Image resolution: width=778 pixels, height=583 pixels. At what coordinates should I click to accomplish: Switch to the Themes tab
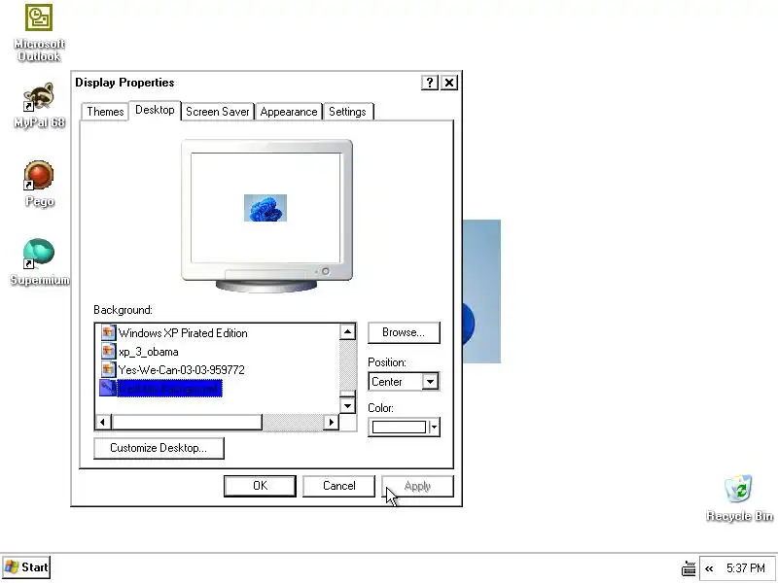pyautogui.click(x=105, y=112)
